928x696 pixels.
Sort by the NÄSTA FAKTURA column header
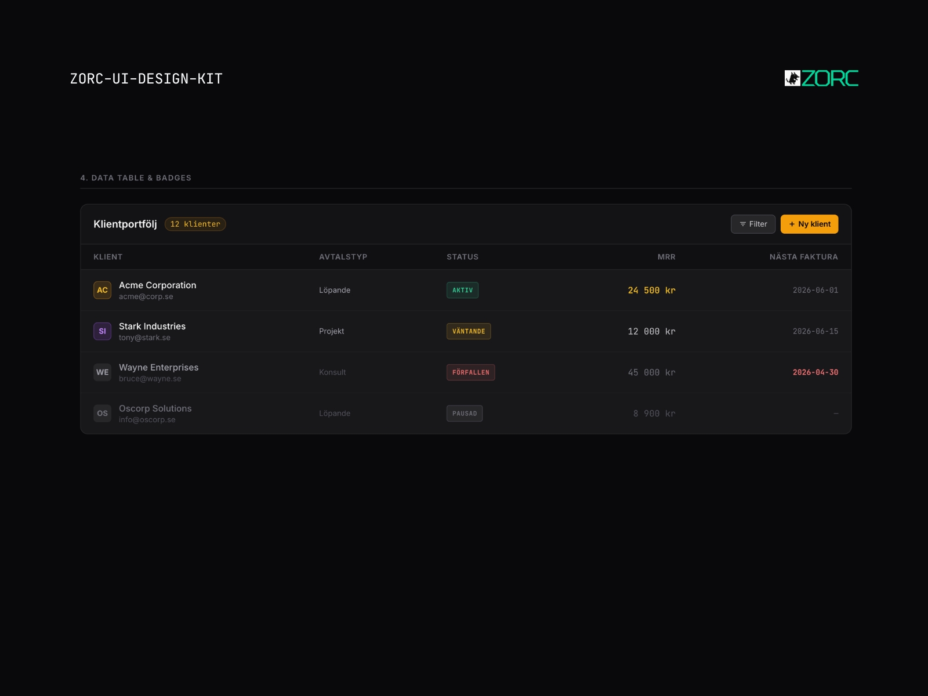click(x=803, y=257)
